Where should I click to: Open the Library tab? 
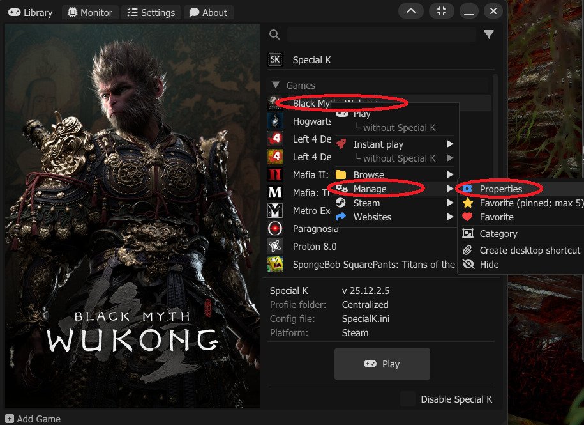30,12
